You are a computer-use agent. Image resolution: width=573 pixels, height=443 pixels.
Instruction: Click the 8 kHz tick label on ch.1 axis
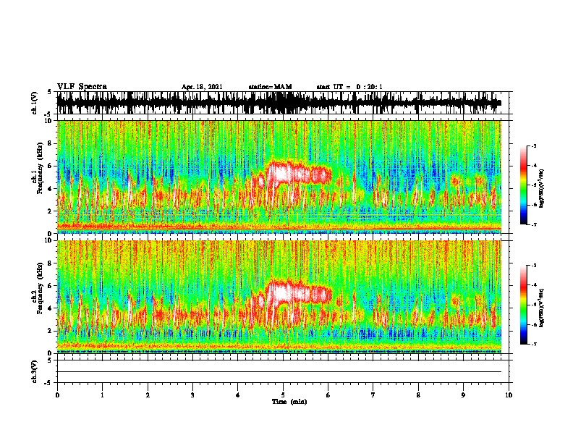[x=51, y=143]
